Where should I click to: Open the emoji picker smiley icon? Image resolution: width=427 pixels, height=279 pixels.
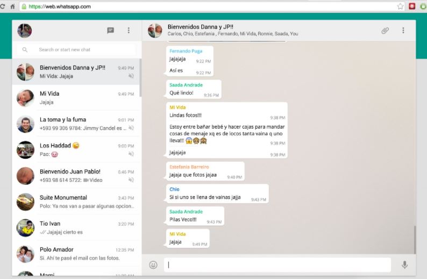(153, 264)
